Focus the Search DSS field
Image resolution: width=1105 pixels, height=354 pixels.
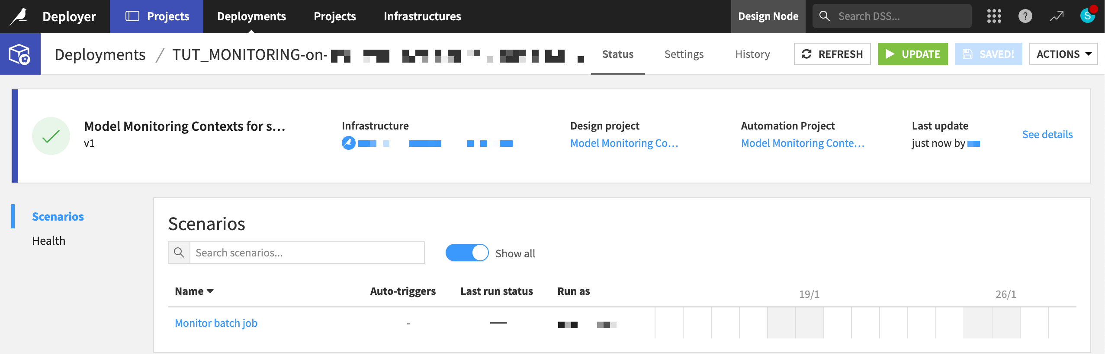(892, 16)
